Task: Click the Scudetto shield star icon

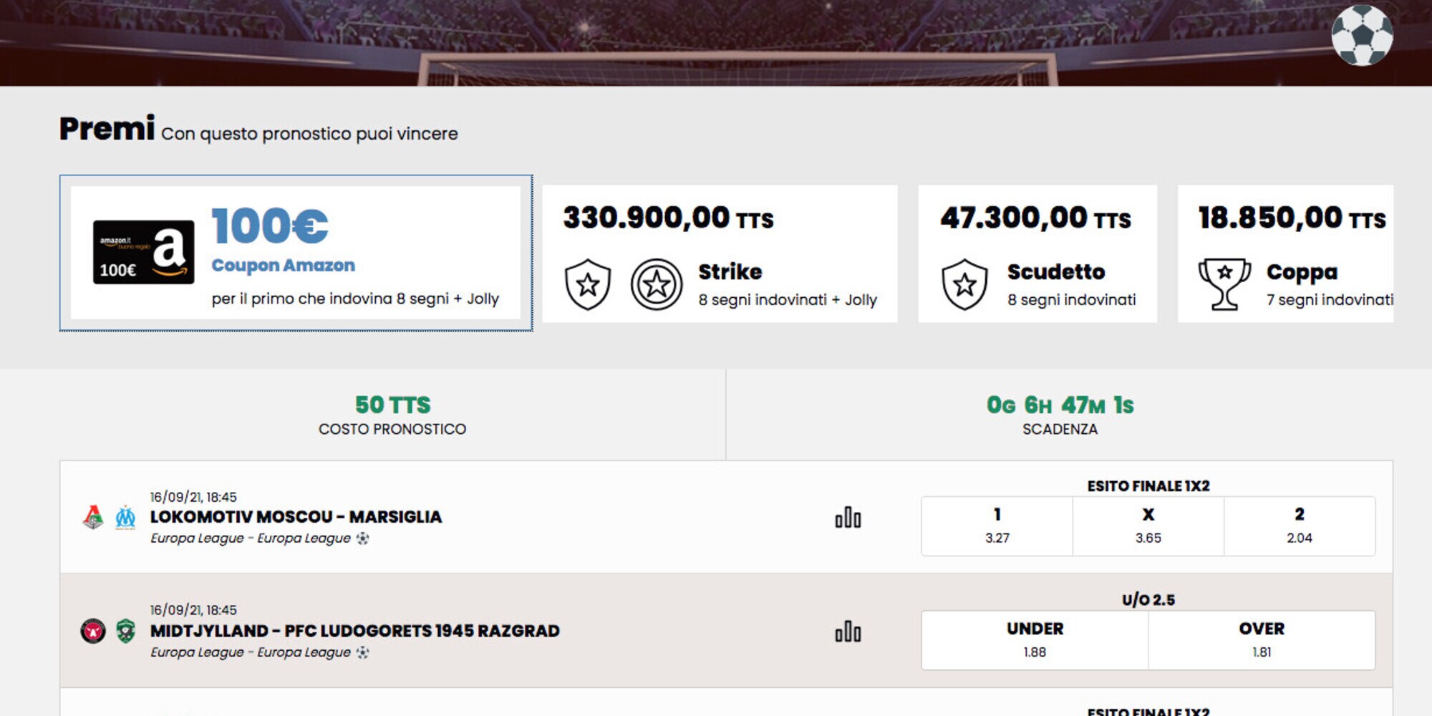Action: [964, 284]
